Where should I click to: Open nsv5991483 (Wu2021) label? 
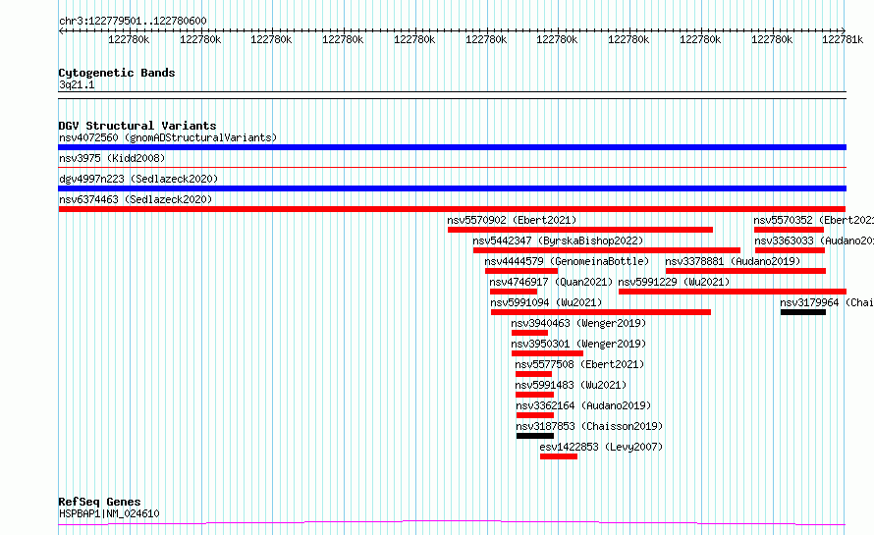(x=571, y=385)
